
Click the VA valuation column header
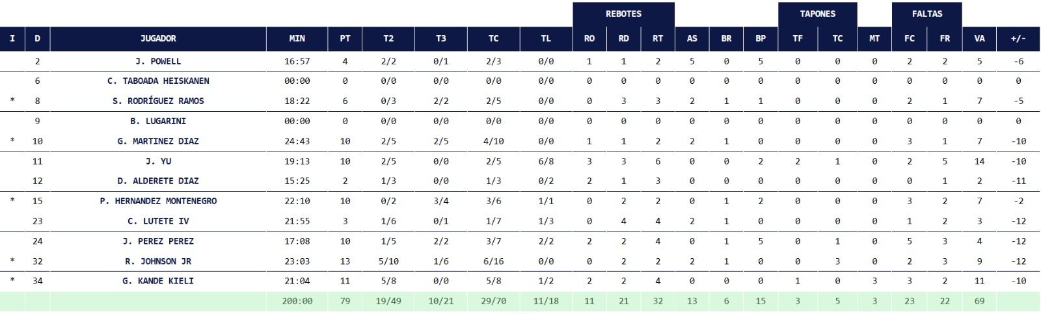[x=979, y=38]
